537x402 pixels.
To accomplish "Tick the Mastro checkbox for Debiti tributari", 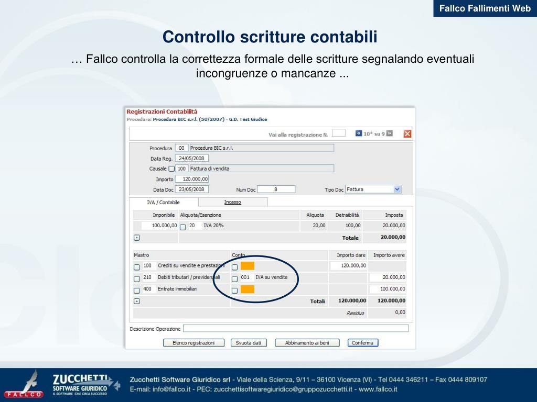I will pos(137,279).
